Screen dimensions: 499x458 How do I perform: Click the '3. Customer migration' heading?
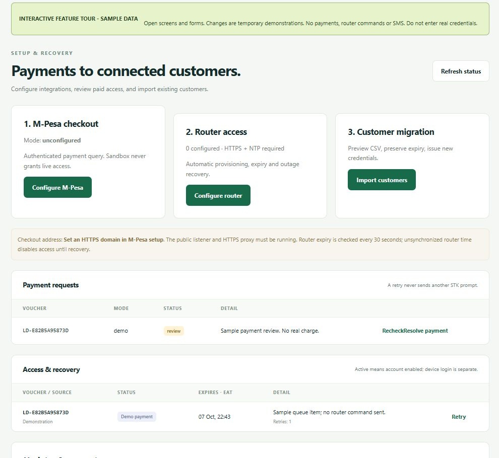point(391,132)
